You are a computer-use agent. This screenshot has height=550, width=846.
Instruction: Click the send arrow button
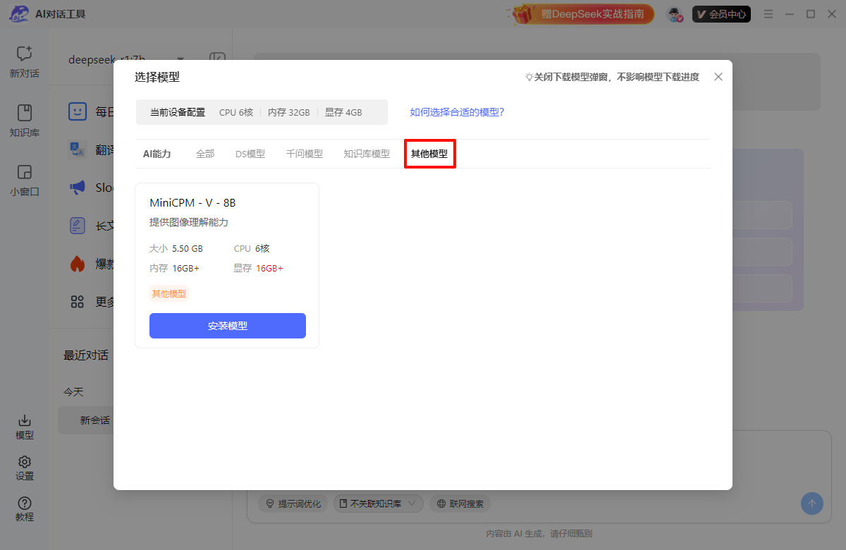coord(812,503)
